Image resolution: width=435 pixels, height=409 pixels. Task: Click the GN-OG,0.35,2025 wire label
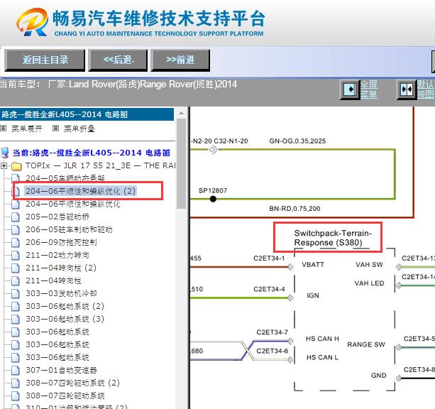297,141
